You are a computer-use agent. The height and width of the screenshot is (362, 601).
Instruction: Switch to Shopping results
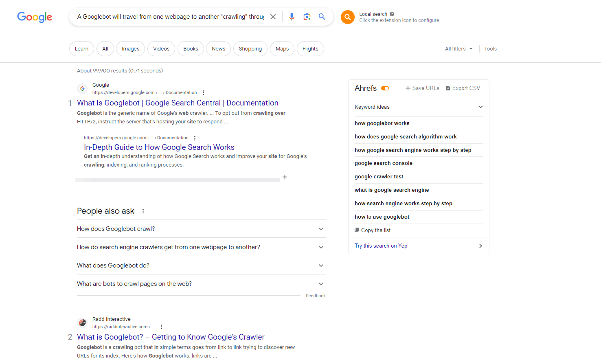pyautogui.click(x=250, y=49)
